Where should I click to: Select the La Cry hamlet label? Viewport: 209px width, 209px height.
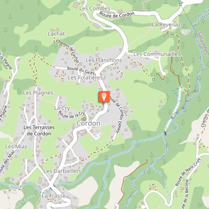point(62,108)
